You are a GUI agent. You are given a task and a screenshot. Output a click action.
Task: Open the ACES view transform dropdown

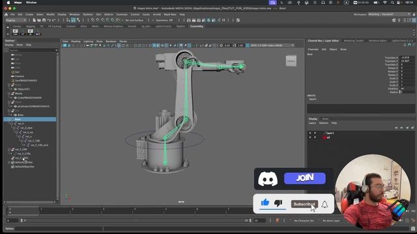272,45
